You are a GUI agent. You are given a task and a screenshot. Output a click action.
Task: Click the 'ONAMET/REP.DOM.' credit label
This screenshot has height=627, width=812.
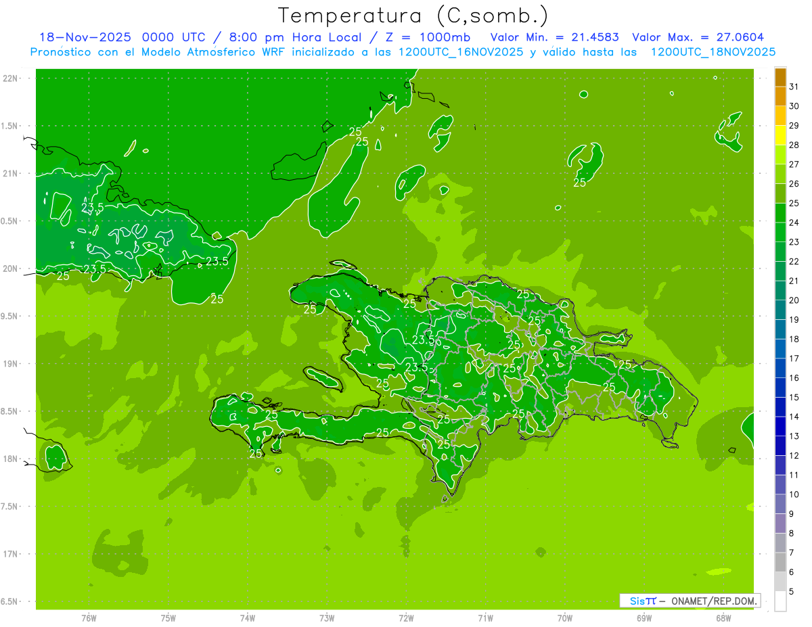(714, 601)
